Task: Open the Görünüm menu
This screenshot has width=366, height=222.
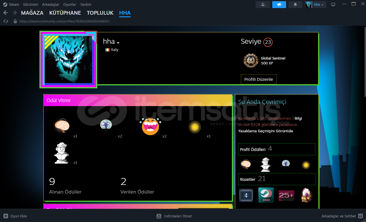Action: click(x=31, y=5)
